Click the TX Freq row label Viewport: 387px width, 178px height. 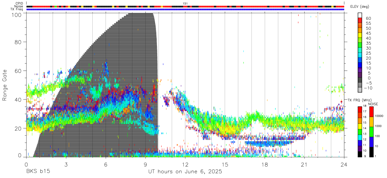(17, 9)
